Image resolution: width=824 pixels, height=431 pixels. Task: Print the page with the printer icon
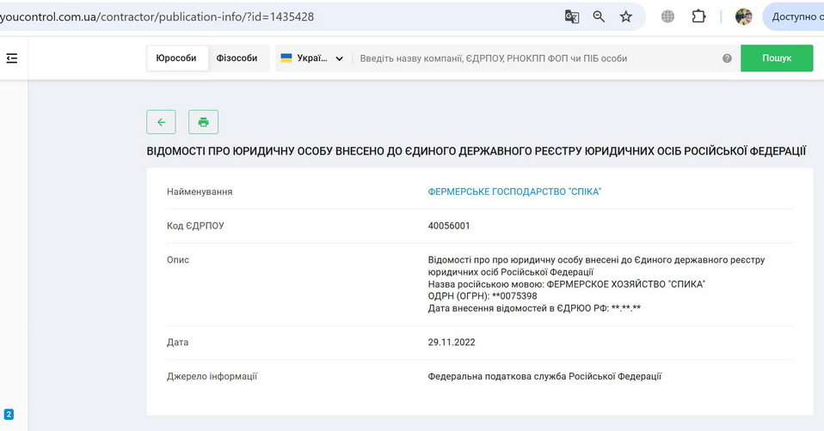(x=203, y=122)
